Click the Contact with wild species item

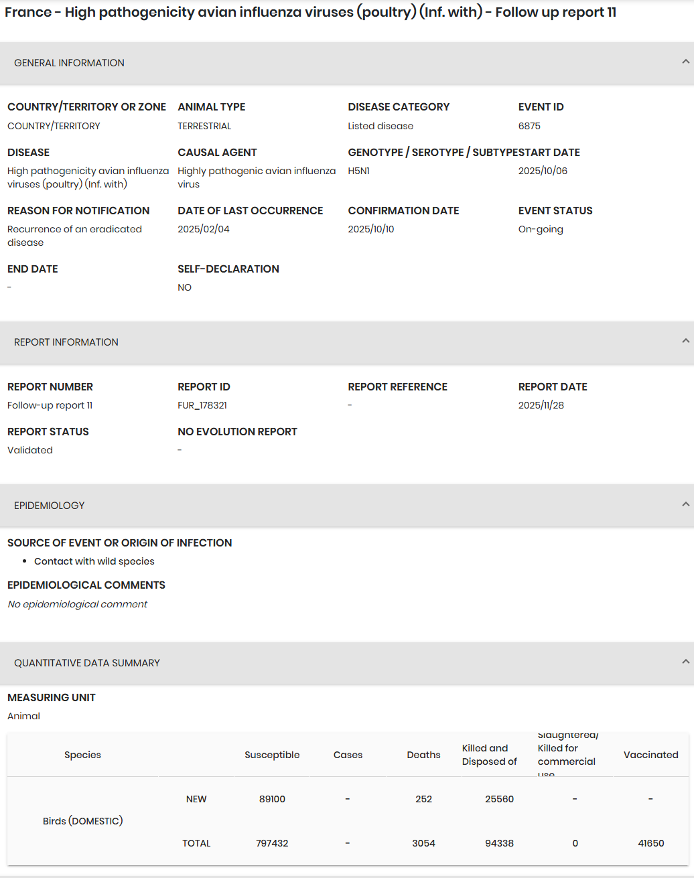coord(94,561)
